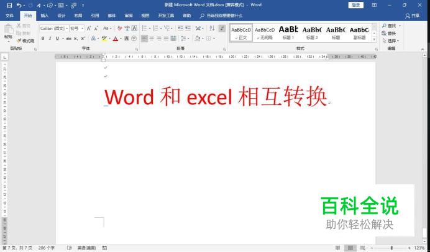Undo the last action in quick access toolbar
This screenshot has height=252, width=430.
pyautogui.click(x=19, y=5)
